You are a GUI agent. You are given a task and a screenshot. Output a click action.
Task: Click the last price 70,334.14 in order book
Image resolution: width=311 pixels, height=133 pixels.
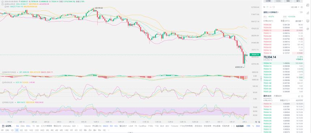tap(270, 57)
